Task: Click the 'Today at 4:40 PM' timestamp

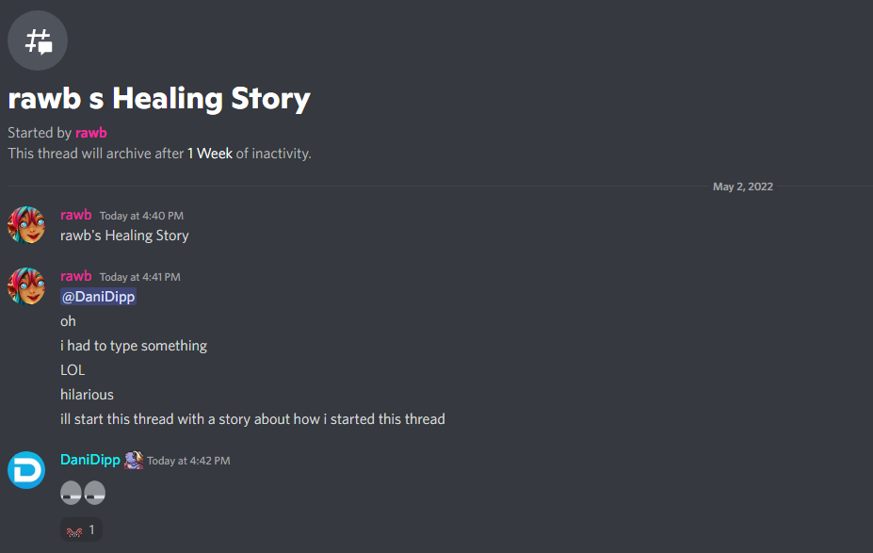Action: coord(141,216)
